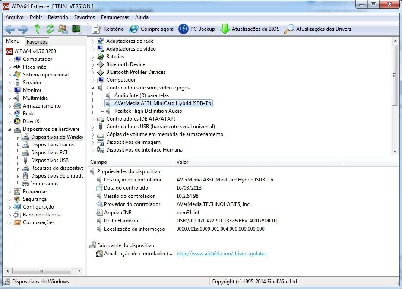Open the Relatório menu in menu bar
The width and height of the screenshot is (402, 289).
(58, 17)
